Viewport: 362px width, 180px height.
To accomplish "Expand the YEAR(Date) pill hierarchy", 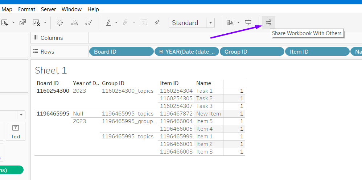I will (161, 52).
